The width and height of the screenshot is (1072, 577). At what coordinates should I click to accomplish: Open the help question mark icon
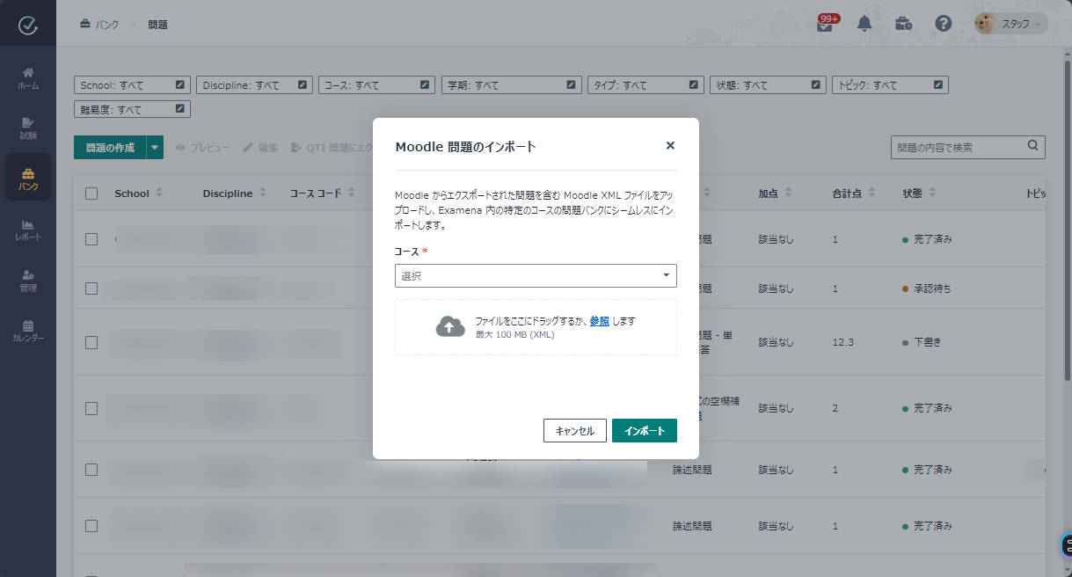[944, 24]
